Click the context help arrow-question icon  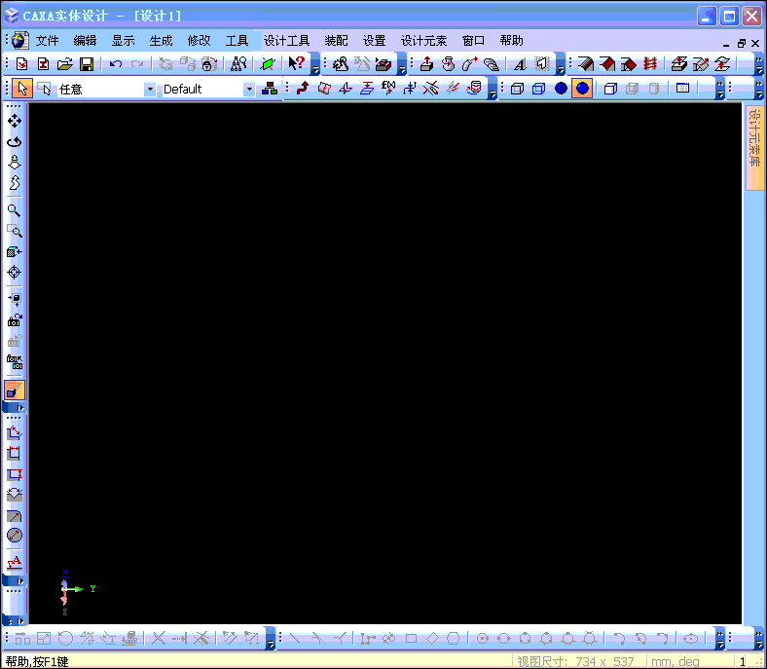pyautogui.click(x=297, y=63)
